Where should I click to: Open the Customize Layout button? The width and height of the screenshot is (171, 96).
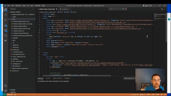(151, 6)
